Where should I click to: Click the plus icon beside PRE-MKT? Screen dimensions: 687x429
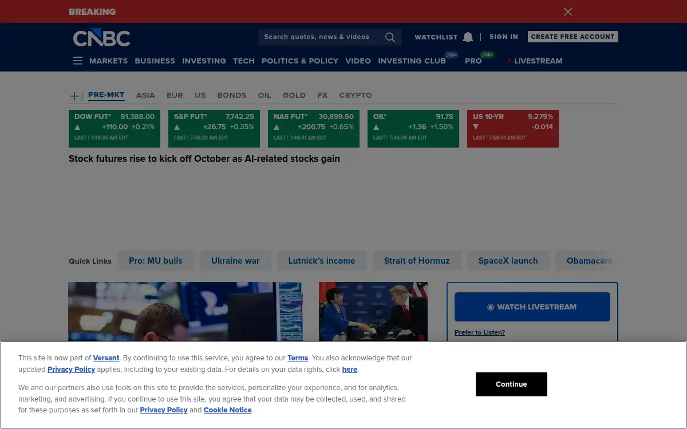point(76,96)
